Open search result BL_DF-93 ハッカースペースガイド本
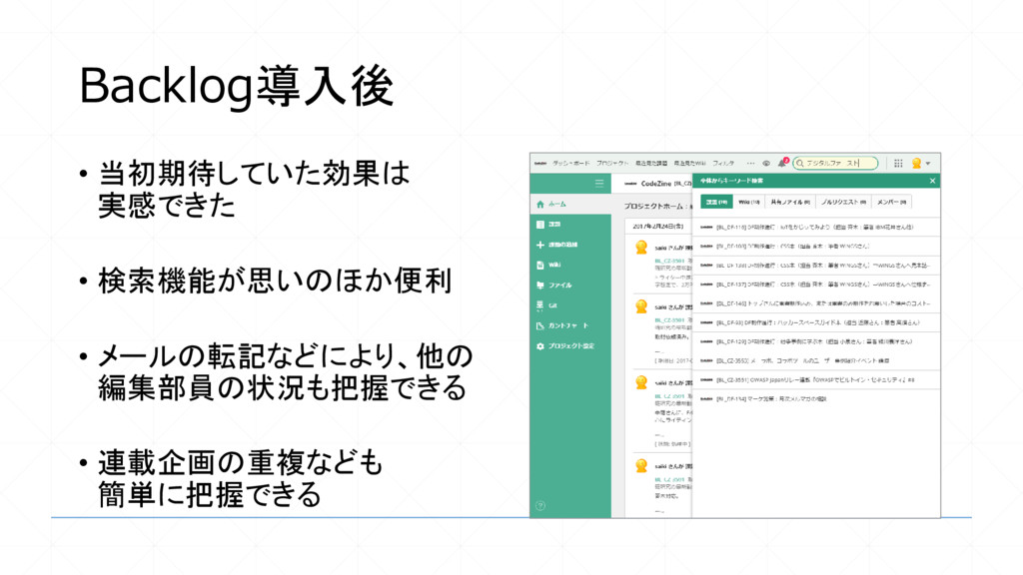 tap(816, 322)
